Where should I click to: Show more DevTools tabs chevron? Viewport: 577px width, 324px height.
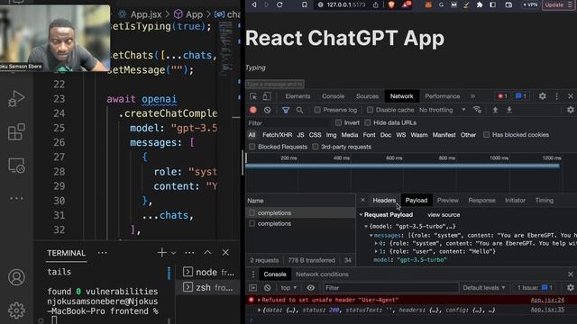(472, 96)
